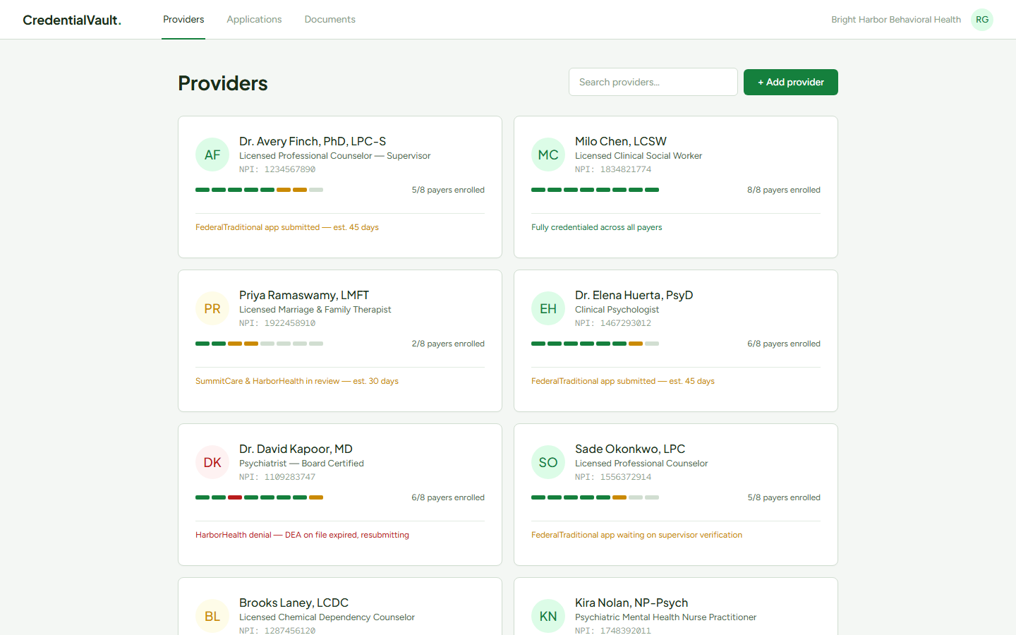Click NPI: 1556372914
The image size is (1016, 635).
click(613, 477)
